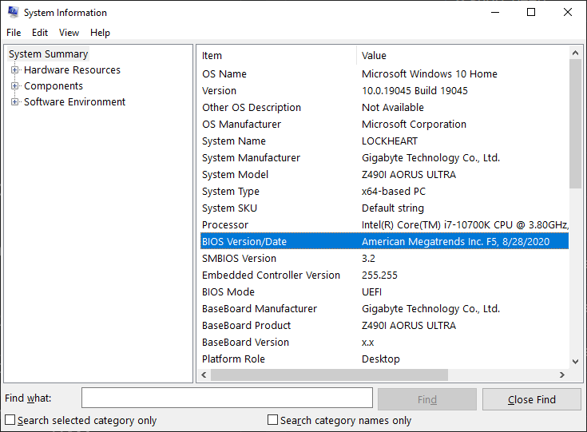This screenshot has height=432, width=587.
Task: Expand the Hardware Resources node
Action: point(14,70)
